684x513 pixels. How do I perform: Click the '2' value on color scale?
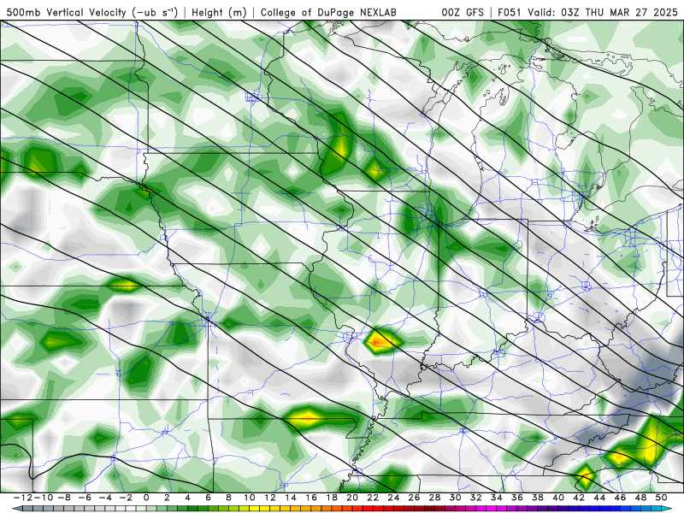coord(167,498)
